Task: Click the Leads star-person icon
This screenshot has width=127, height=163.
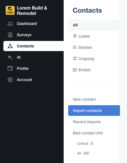Action: point(75,36)
